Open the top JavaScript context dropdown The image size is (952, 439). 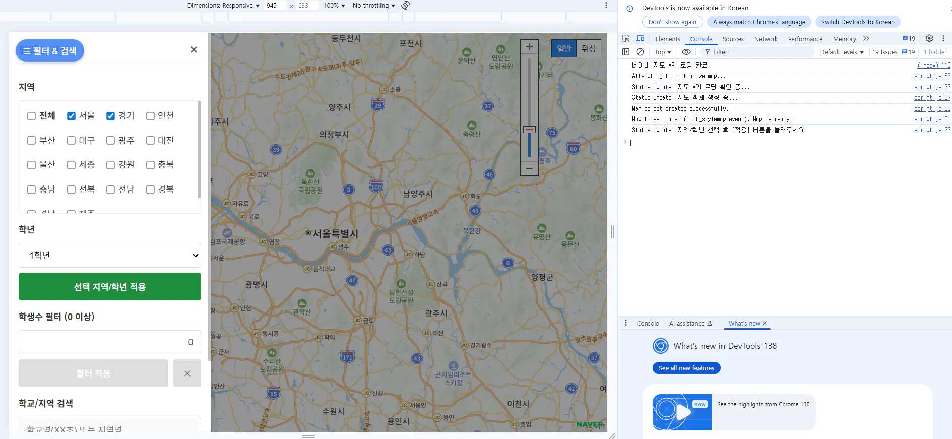click(x=663, y=52)
